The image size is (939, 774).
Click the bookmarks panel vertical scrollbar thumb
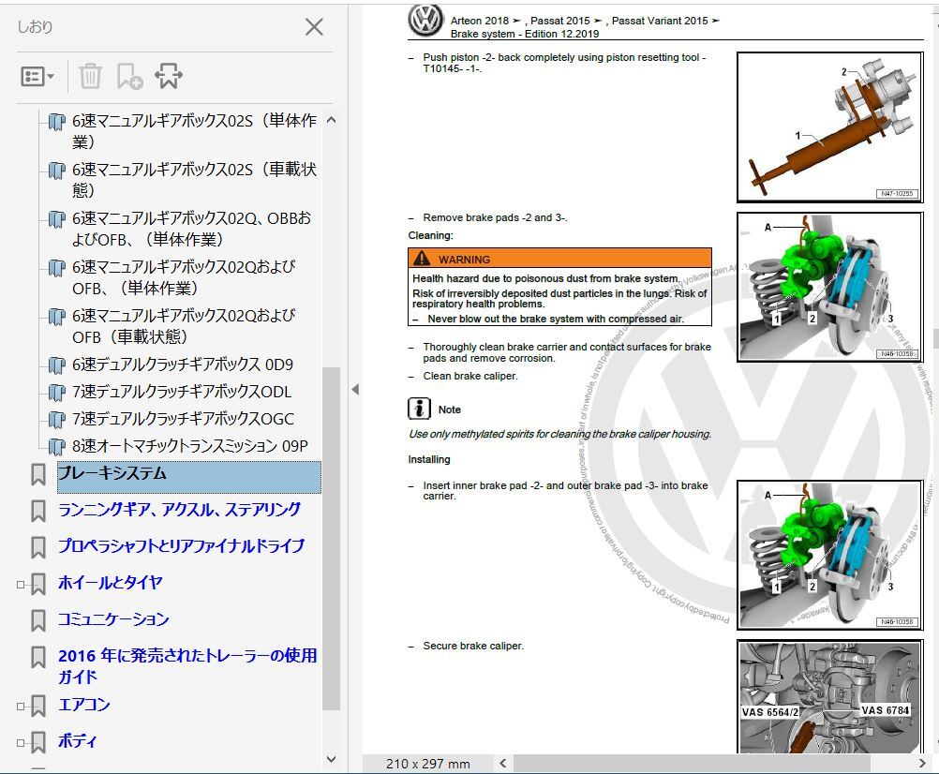(331, 539)
